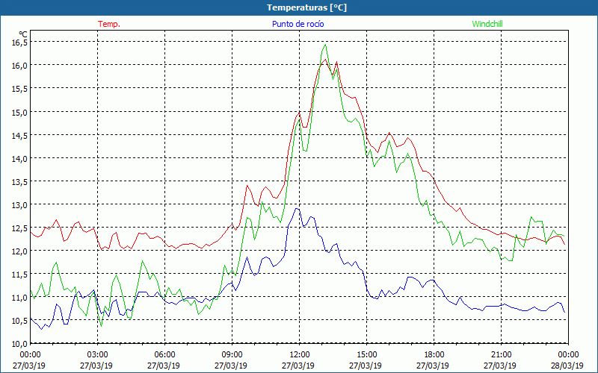Click the 03:00 time axis label

(x=98, y=355)
